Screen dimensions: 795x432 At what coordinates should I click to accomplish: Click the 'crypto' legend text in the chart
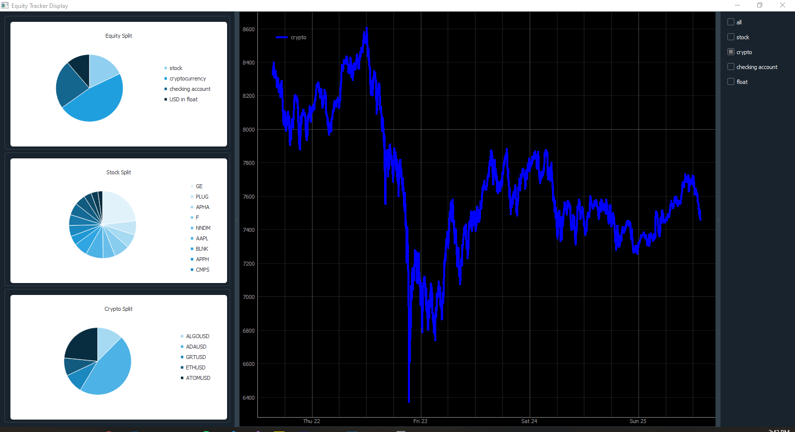pos(299,37)
